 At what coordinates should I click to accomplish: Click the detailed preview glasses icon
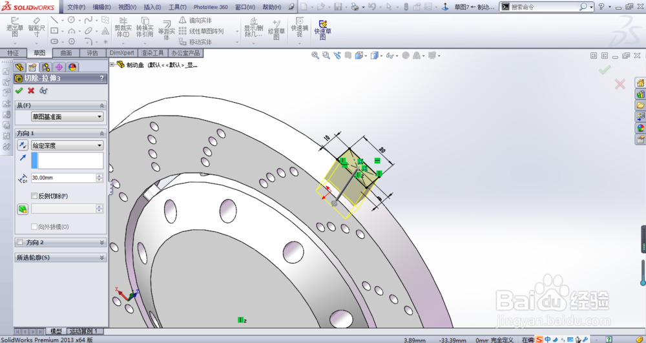tap(43, 90)
